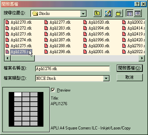Expand the NICE Stock file type dropdown
The image size is (148, 135).
(x=106, y=78)
